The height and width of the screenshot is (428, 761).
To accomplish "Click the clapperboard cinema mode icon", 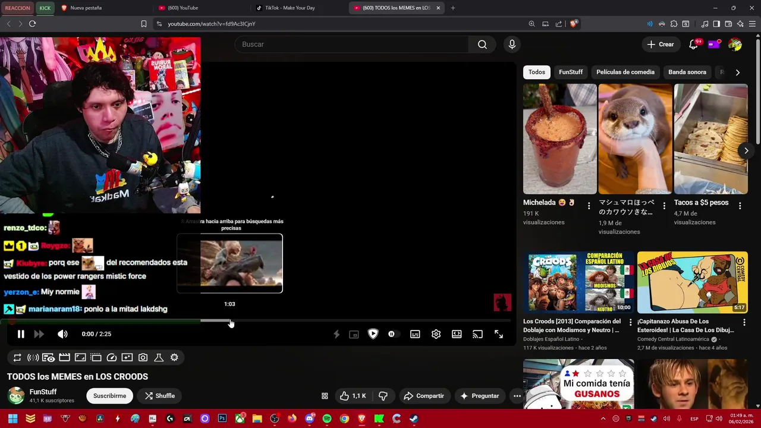I will 64,357.
